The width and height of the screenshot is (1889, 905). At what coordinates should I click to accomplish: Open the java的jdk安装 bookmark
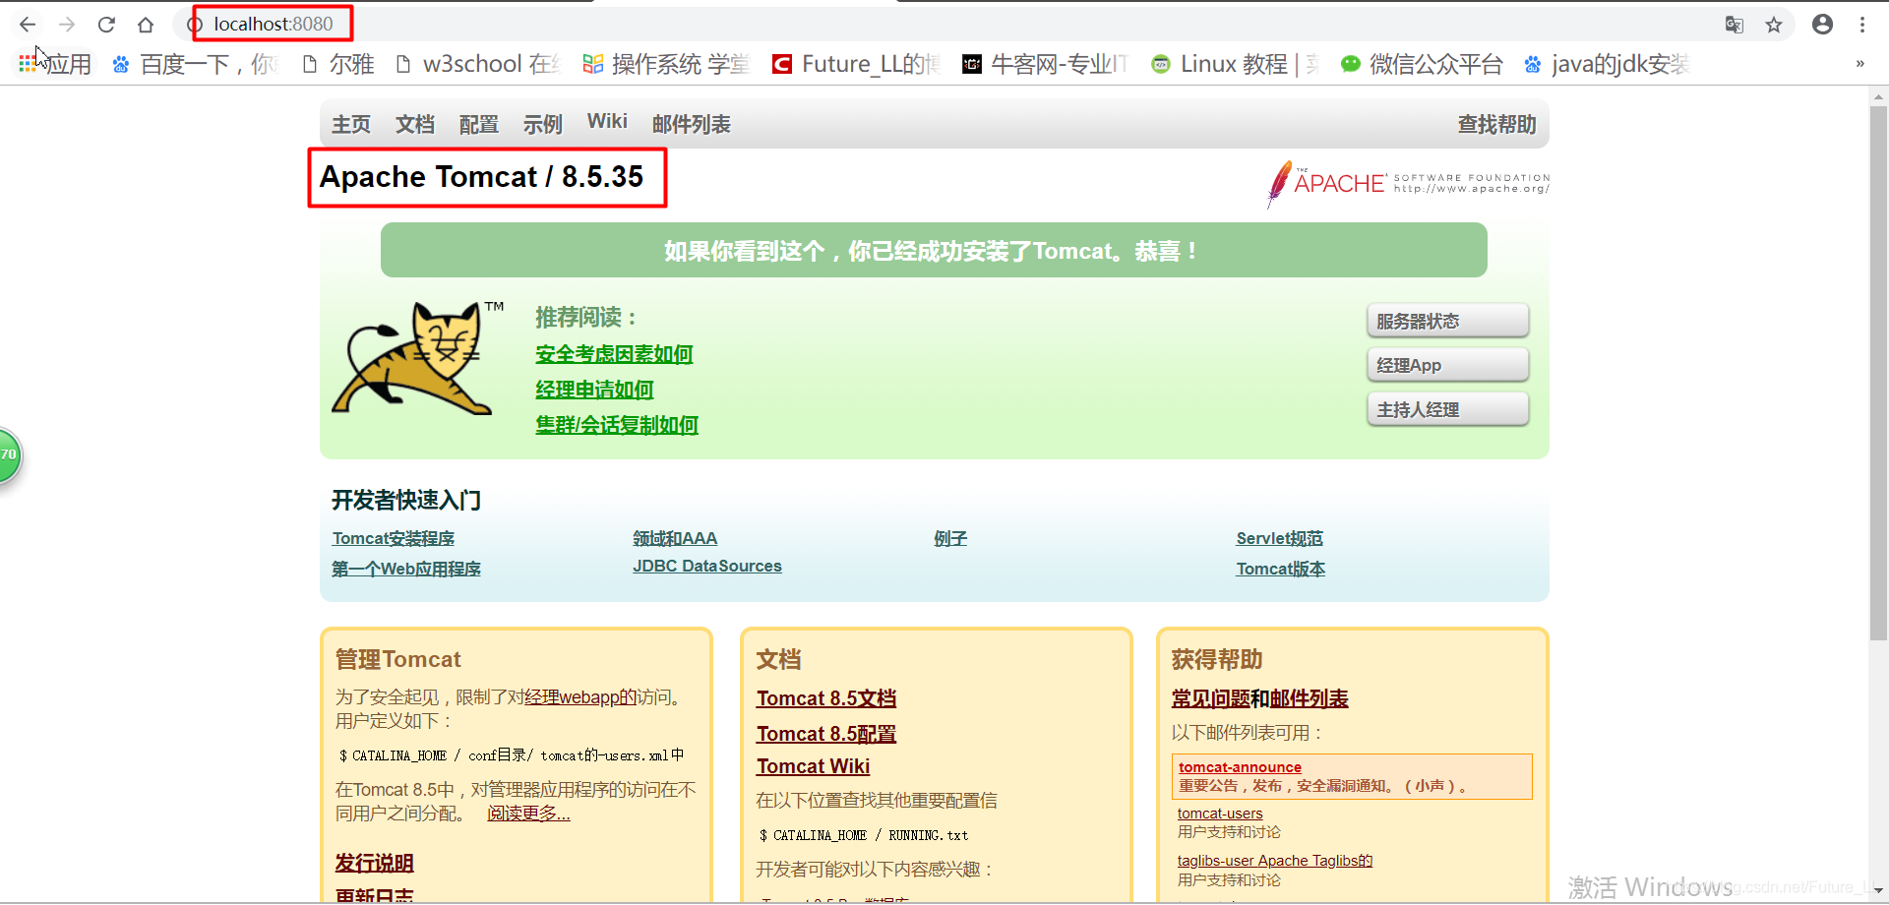coord(1606,64)
